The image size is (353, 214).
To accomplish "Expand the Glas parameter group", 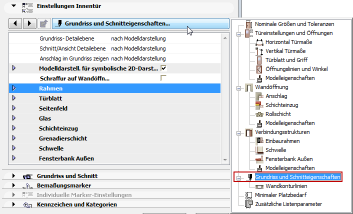I will tap(14, 118).
